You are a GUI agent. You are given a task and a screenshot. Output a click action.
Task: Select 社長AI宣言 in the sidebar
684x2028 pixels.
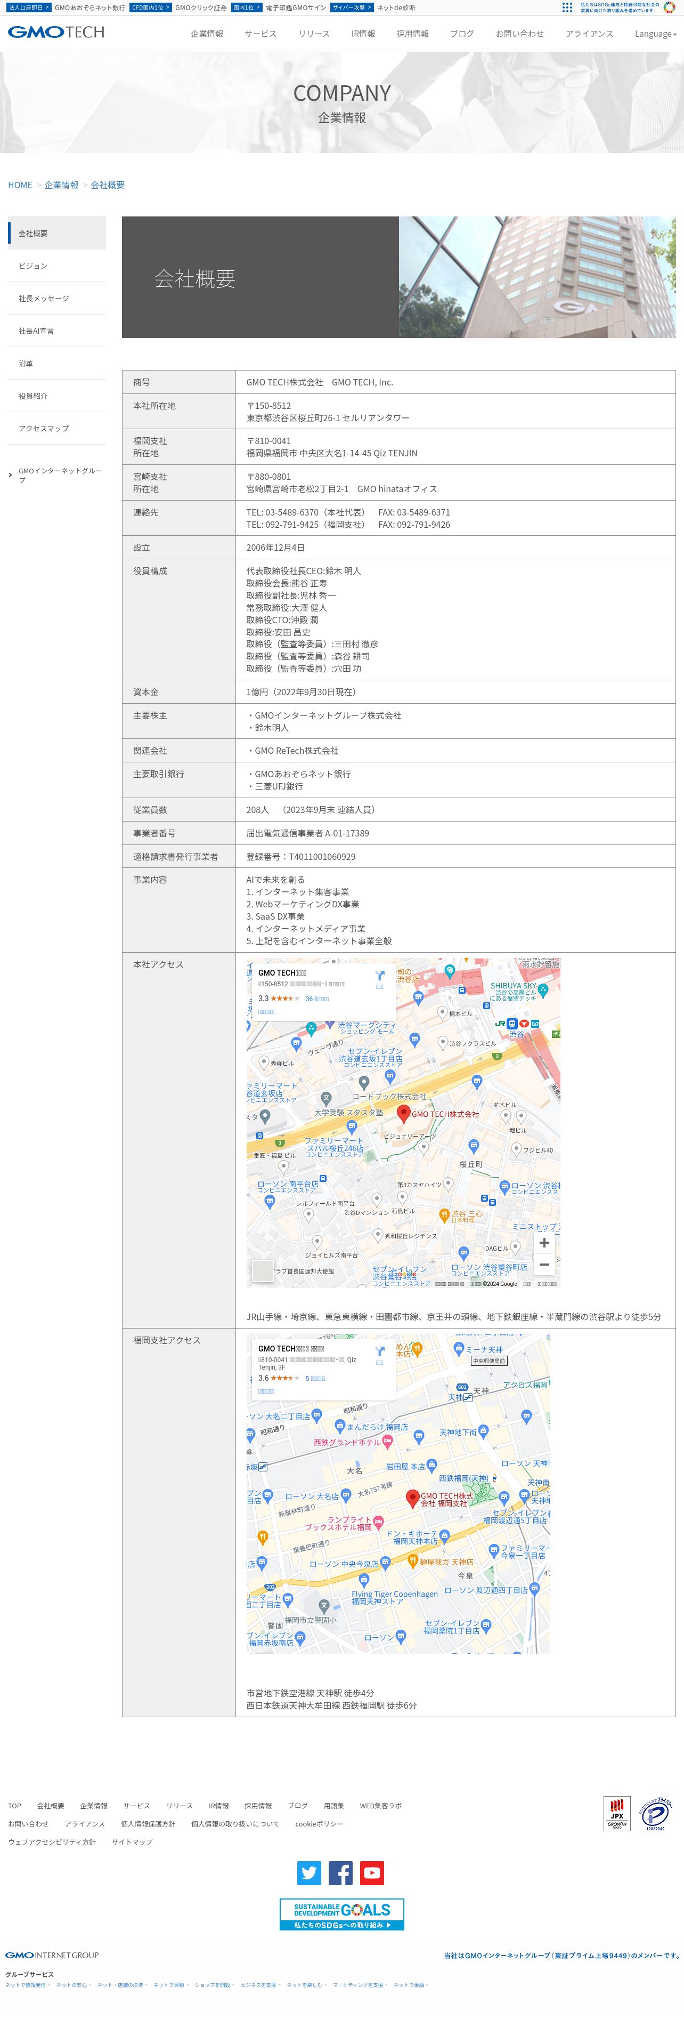tap(56, 331)
